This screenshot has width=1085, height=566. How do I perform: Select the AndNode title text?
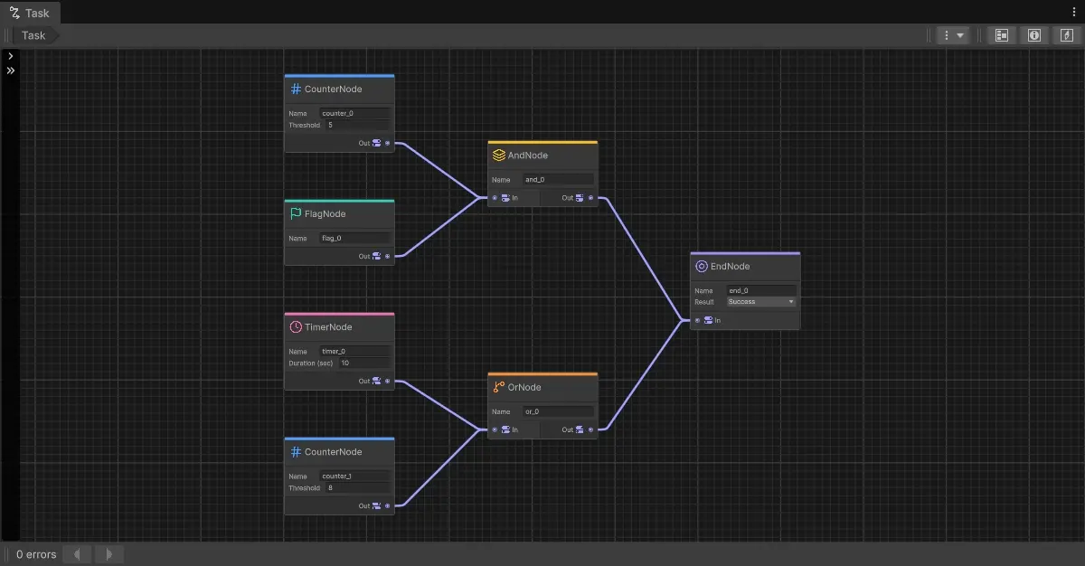(x=528, y=156)
